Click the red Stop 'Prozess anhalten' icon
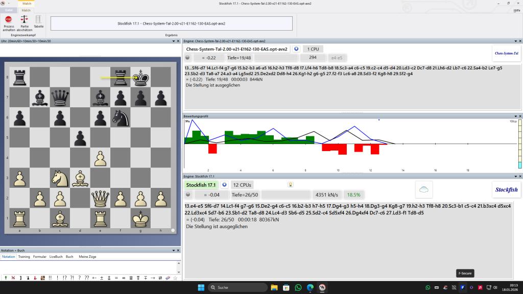Screen dimensions: 523x294 pyautogui.click(x=9, y=19)
